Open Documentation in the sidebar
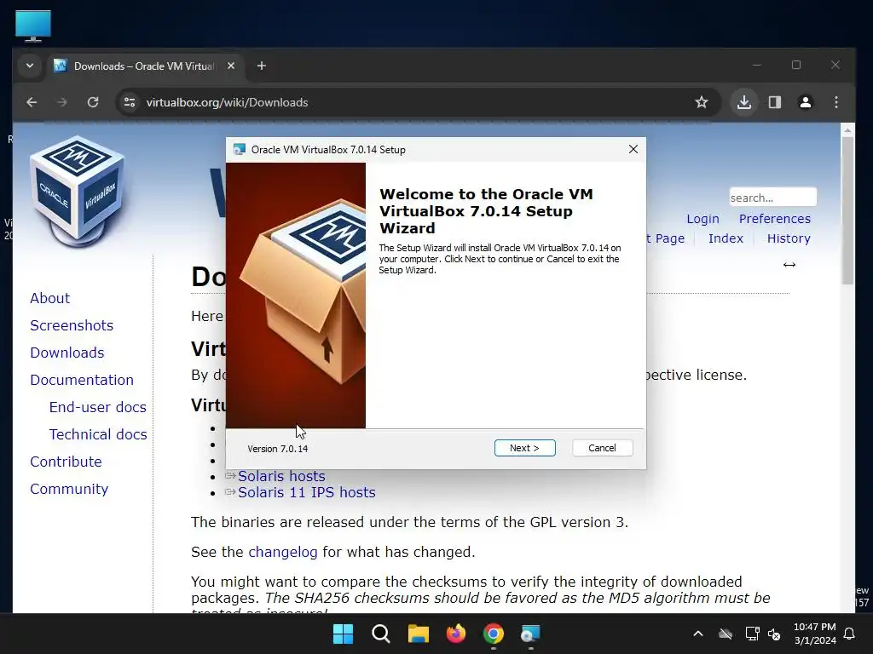 (x=82, y=380)
